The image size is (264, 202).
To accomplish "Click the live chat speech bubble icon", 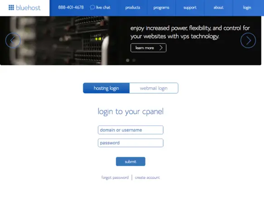I will pyautogui.click(x=92, y=7).
